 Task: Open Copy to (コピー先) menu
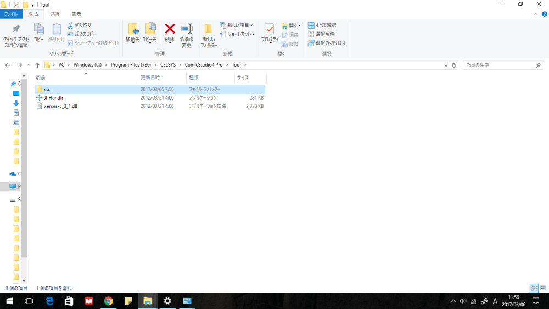coord(150,33)
